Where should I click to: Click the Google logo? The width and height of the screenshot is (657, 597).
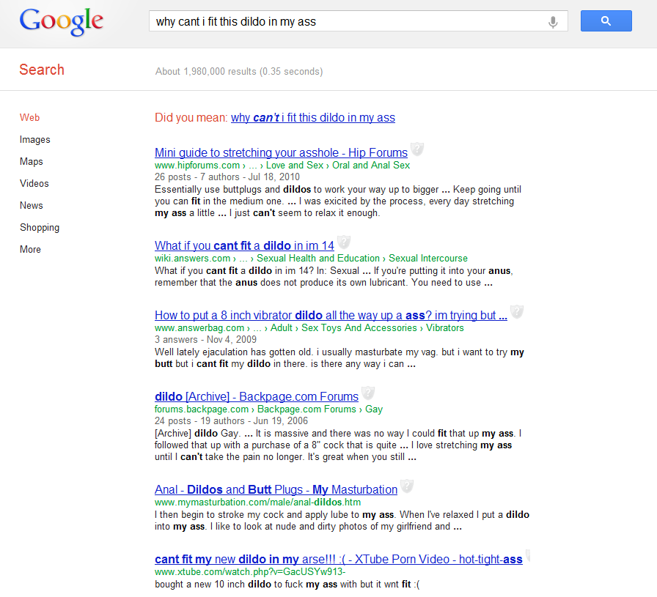coord(61,22)
